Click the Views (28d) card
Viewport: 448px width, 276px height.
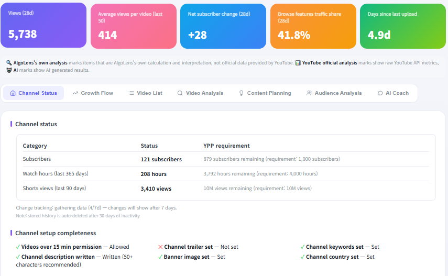pos(43,26)
